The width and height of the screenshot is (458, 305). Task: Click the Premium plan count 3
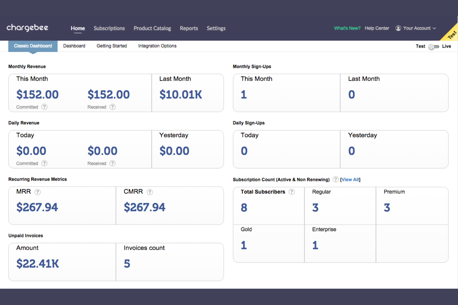click(387, 208)
